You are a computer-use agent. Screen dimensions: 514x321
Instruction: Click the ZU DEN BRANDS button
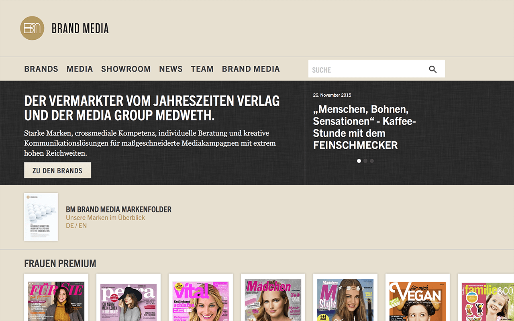[57, 170]
